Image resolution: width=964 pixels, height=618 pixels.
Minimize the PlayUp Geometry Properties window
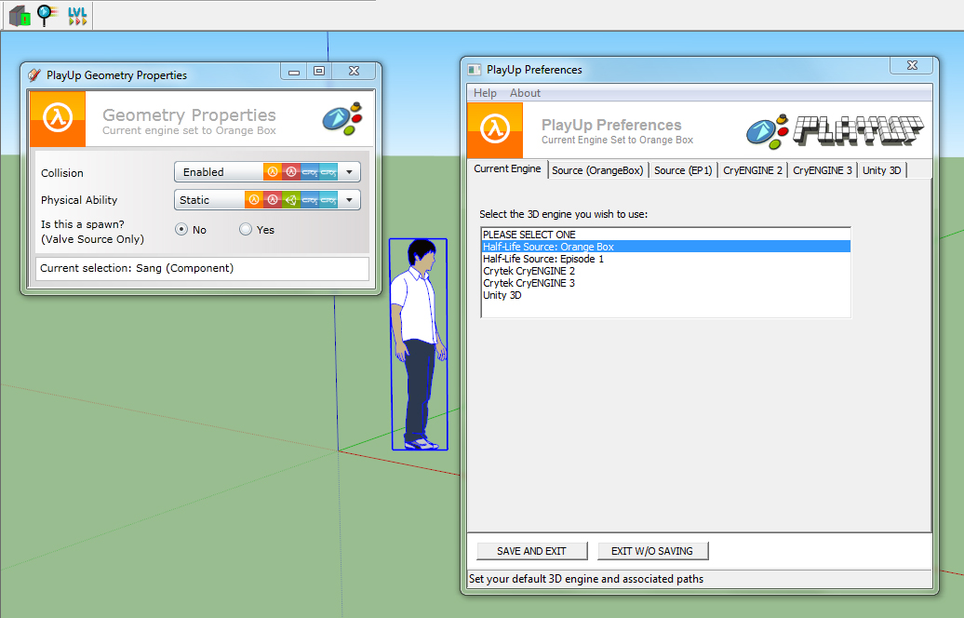(x=294, y=72)
